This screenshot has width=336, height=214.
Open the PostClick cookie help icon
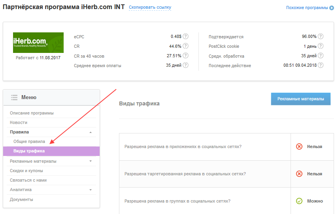[x=321, y=46]
